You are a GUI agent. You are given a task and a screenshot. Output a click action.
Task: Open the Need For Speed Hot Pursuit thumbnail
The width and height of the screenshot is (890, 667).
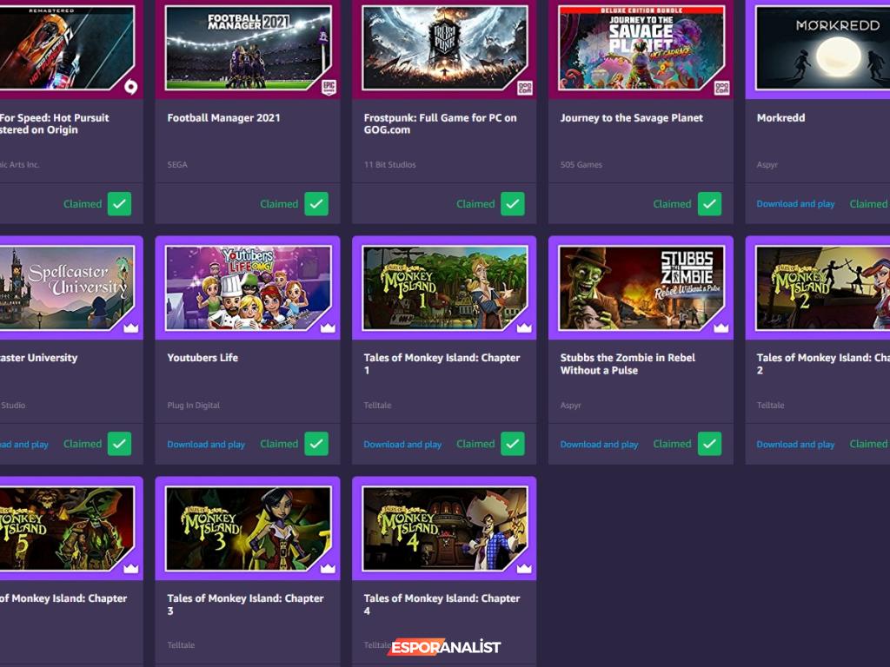point(67,49)
